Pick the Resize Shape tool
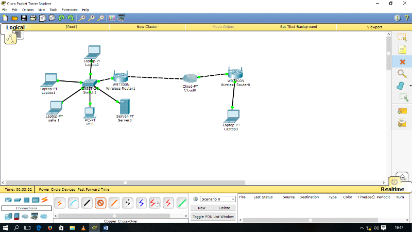Screen dimensions: 412x232 coord(403,97)
